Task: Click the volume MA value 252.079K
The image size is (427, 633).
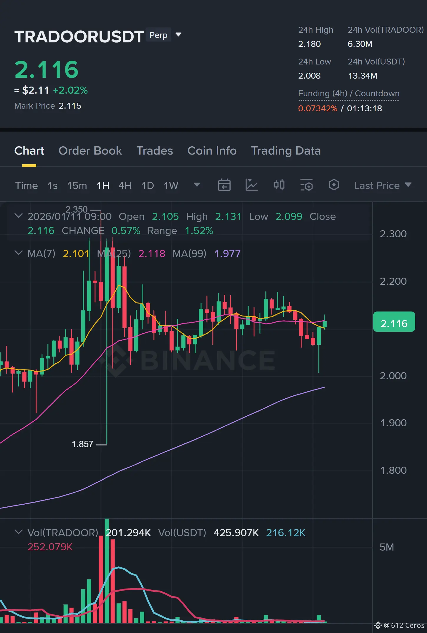Action: point(50,547)
